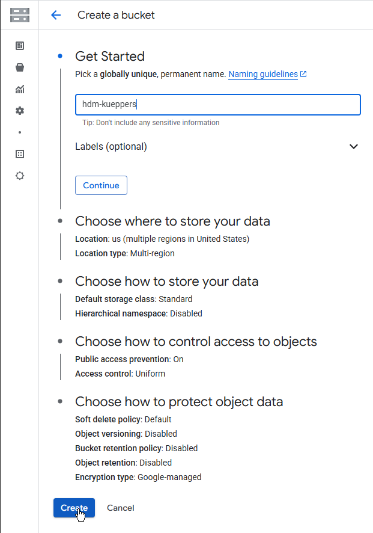Expand the Choose where to store your data section

click(172, 221)
